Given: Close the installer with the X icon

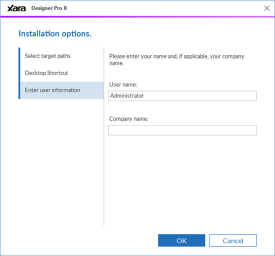Looking at the screenshot, I should click(x=267, y=8).
